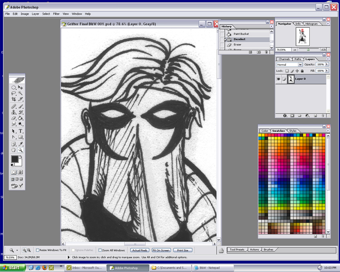Switch to Quick Mask mode
This screenshot has height=272, width=340.
pos(20,172)
